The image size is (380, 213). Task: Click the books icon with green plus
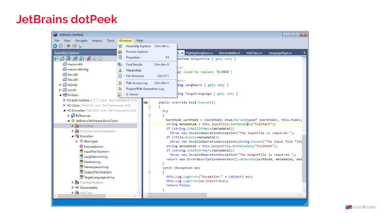tap(68, 58)
